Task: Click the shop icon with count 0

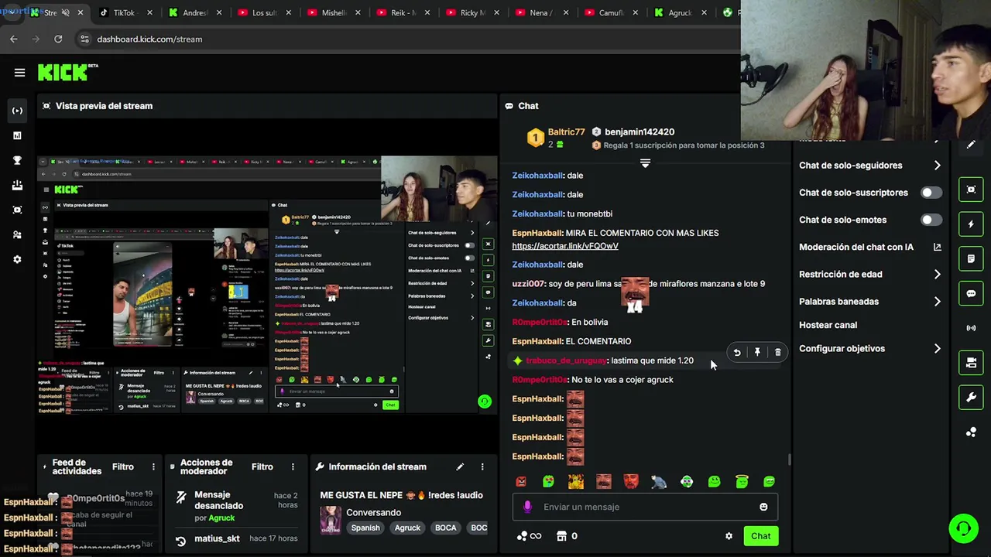Action: click(x=568, y=536)
